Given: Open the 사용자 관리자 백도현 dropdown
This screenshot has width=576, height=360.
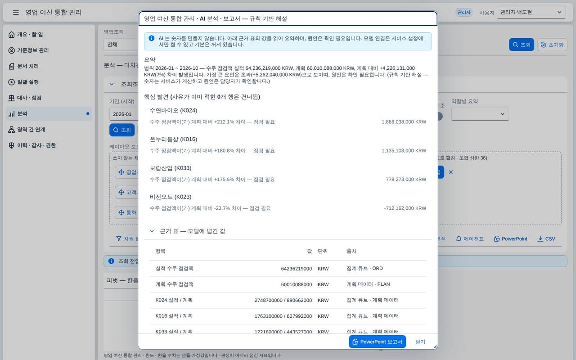Looking at the screenshot, I should click(531, 13).
